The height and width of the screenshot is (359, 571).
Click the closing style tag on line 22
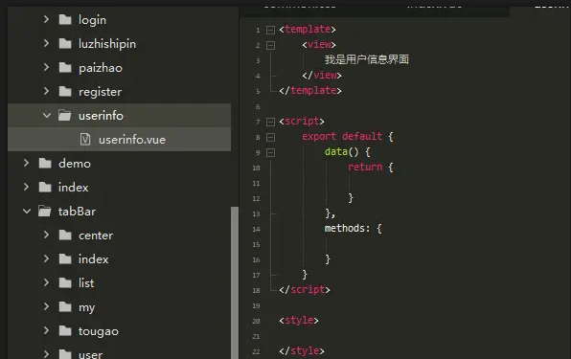point(302,350)
